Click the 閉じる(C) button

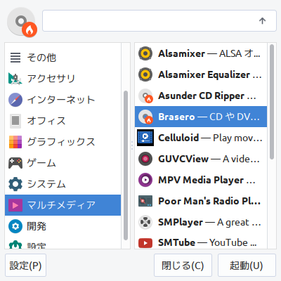183,266
